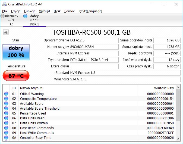Open the Plik menu
The image size is (183, 144).
(5, 11)
